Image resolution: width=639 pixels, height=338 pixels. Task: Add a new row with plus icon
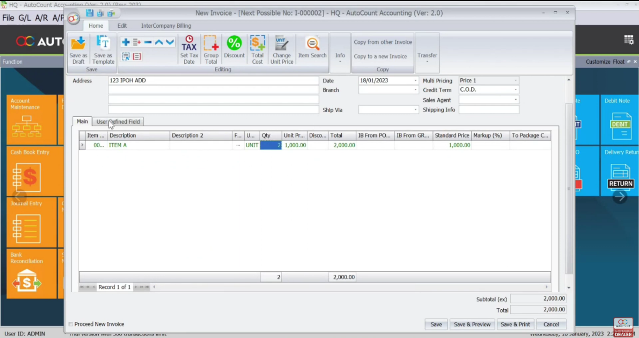pos(125,42)
